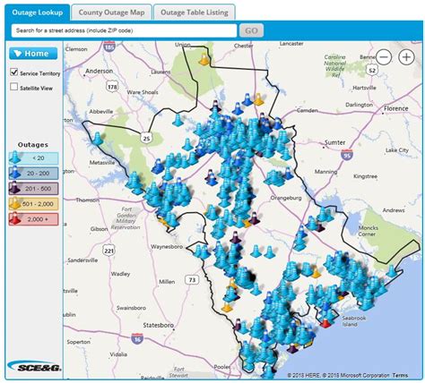The width and height of the screenshot is (425, 383).
Task: Click the yellow cone near Union
Action: click(x=204, y=59)
